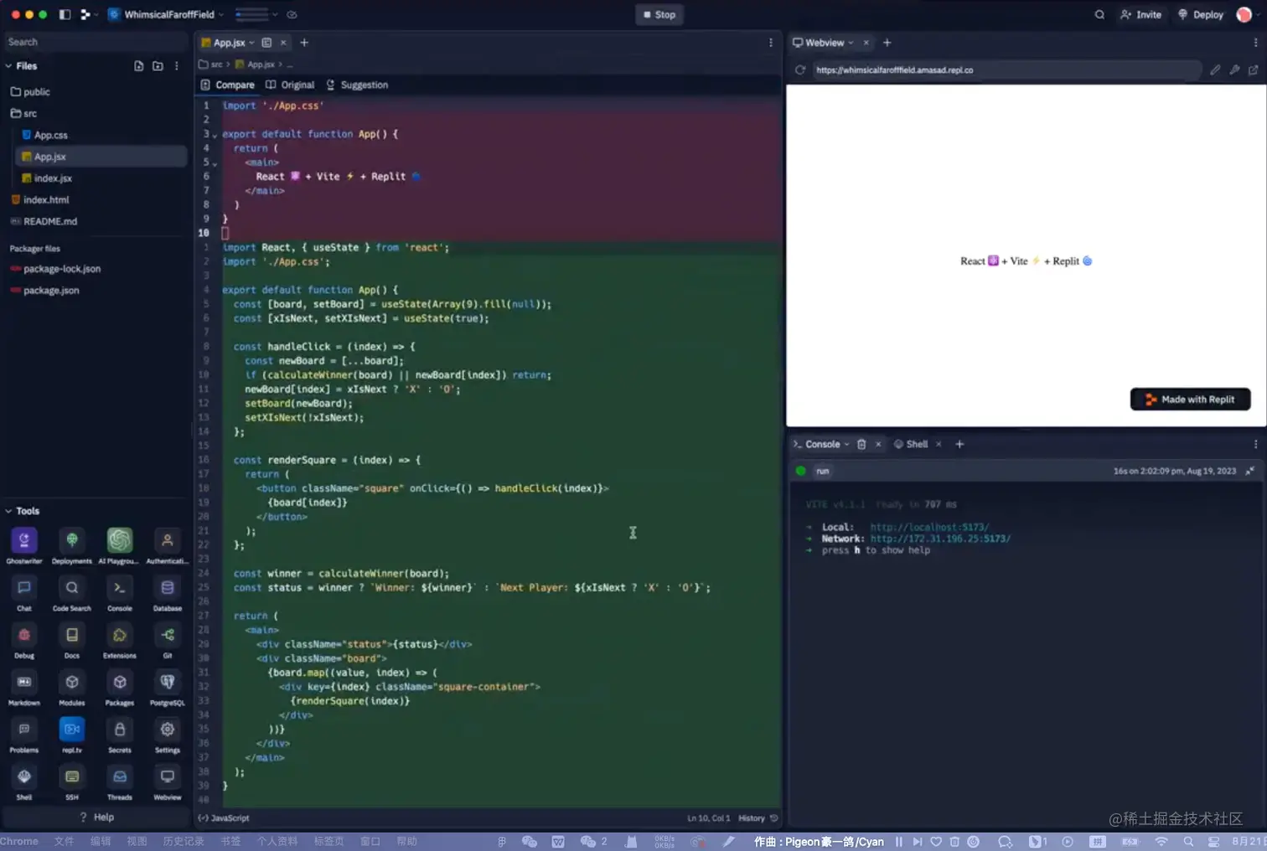Viewport: 1267px width, 851px height.
Task: Toggle the left sidebar panel
Action: click(x=65, y=15)
